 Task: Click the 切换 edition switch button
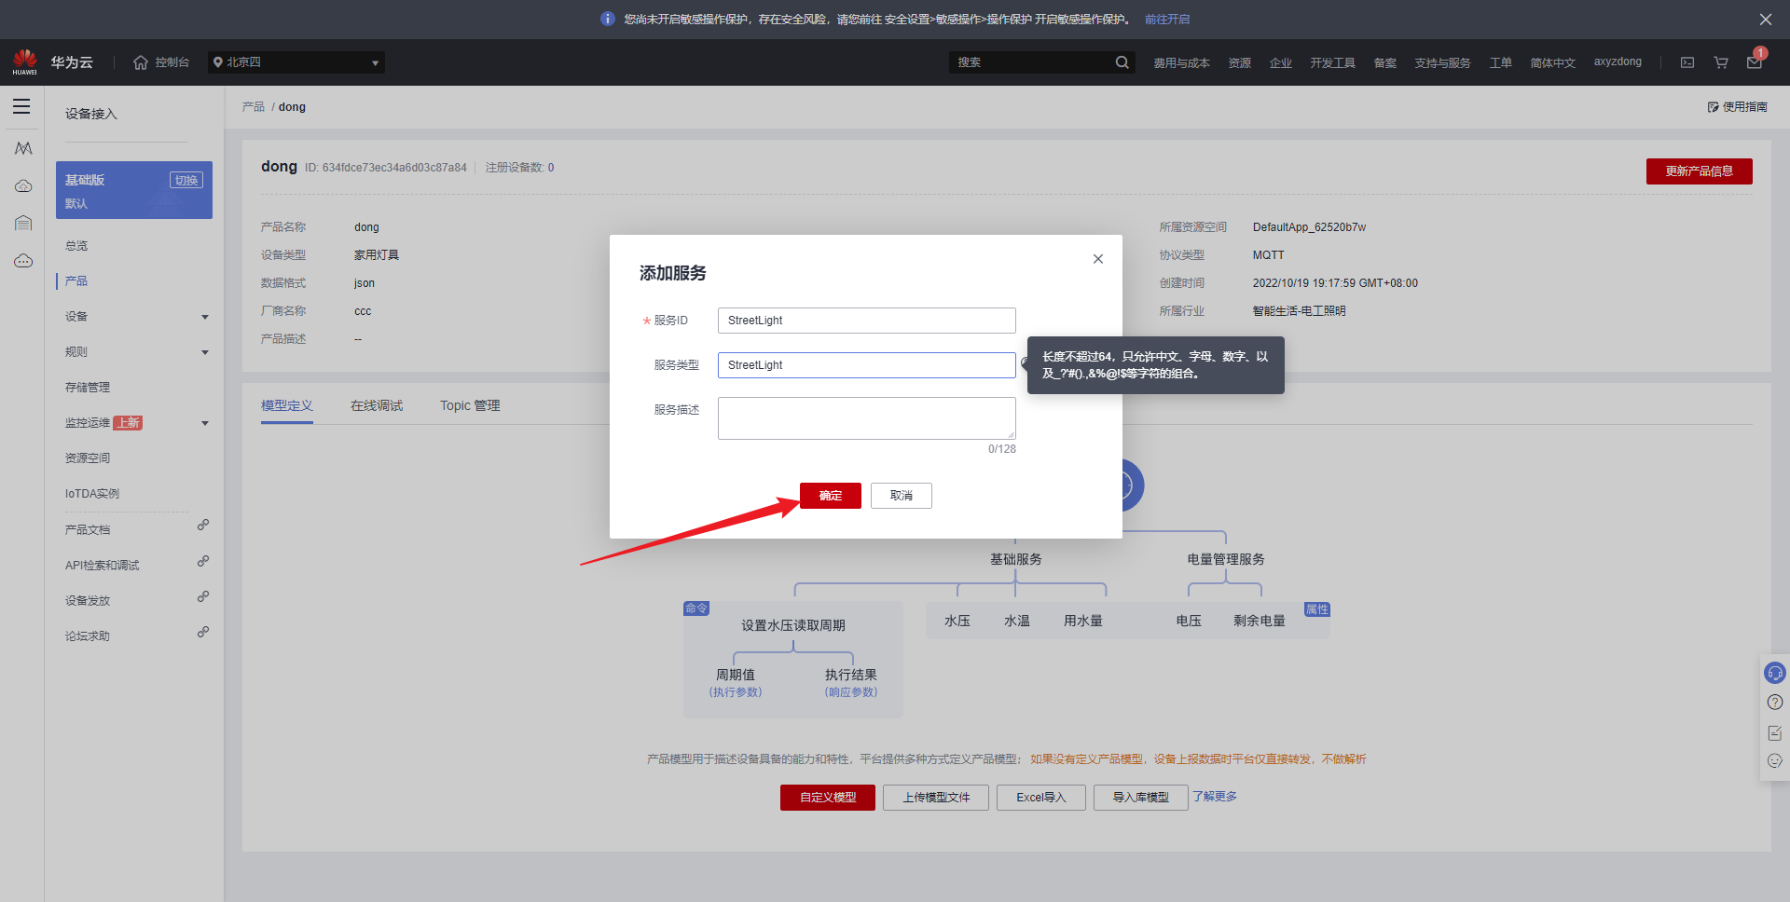[186, 180]
